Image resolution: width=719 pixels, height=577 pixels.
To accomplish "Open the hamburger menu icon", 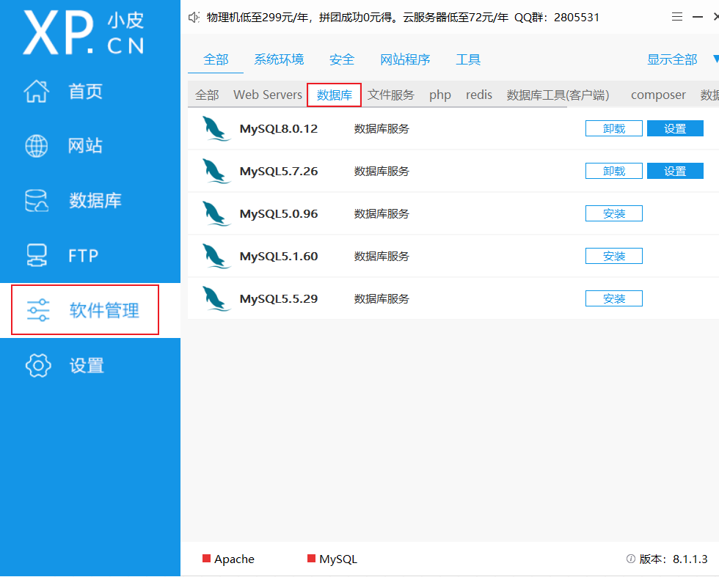I will [x=676, y=17].
